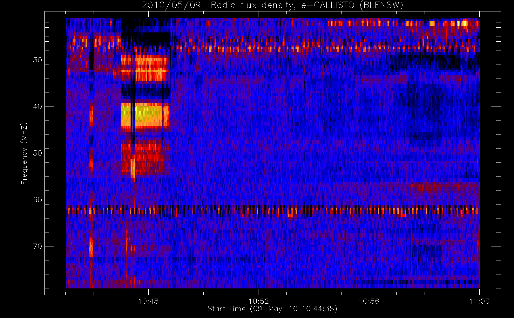
Task: Click the 10:56 time tick label
Action: tap(369, 301)
